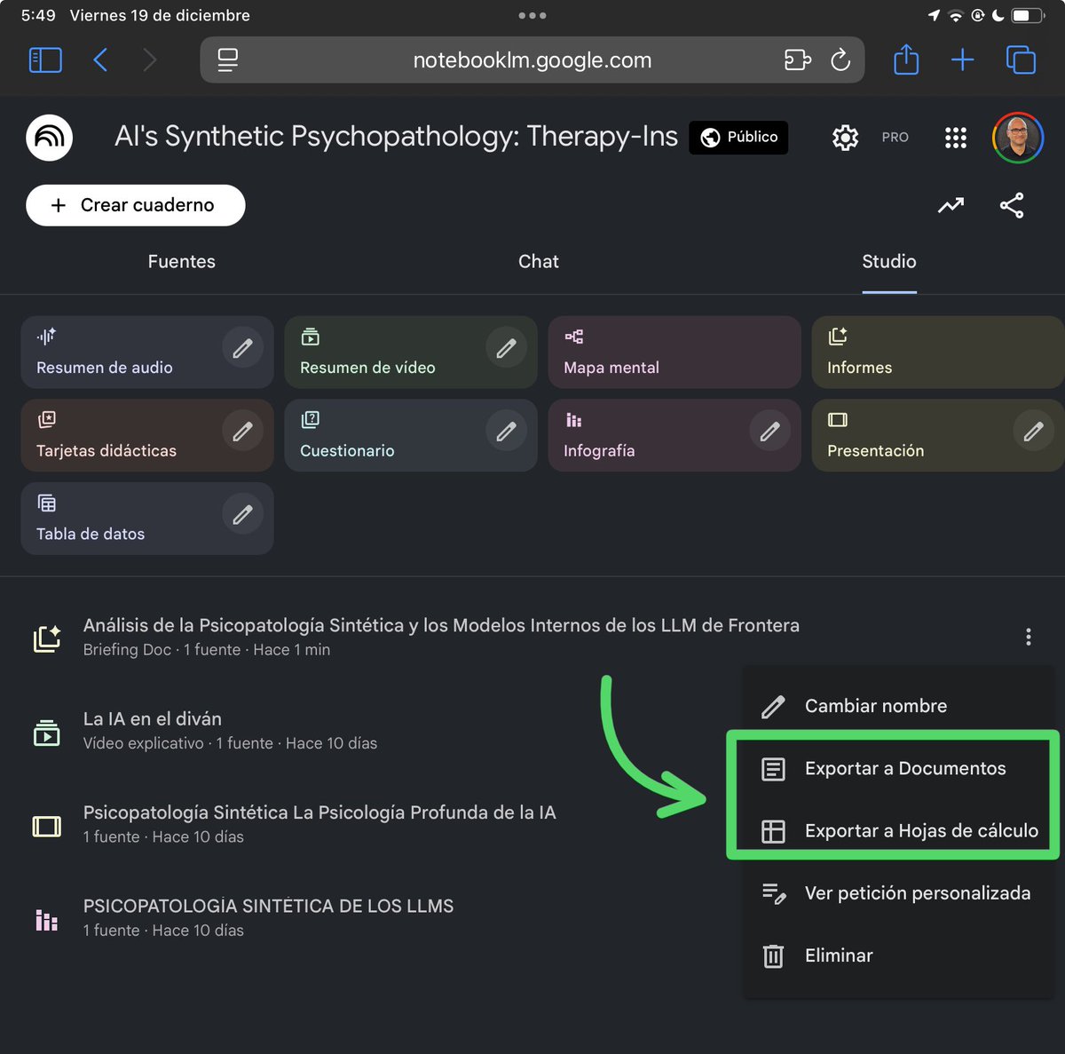This screenshot has width=1065, height=1054.
Task: Open the Google apps grid
Action: (956, 138)
